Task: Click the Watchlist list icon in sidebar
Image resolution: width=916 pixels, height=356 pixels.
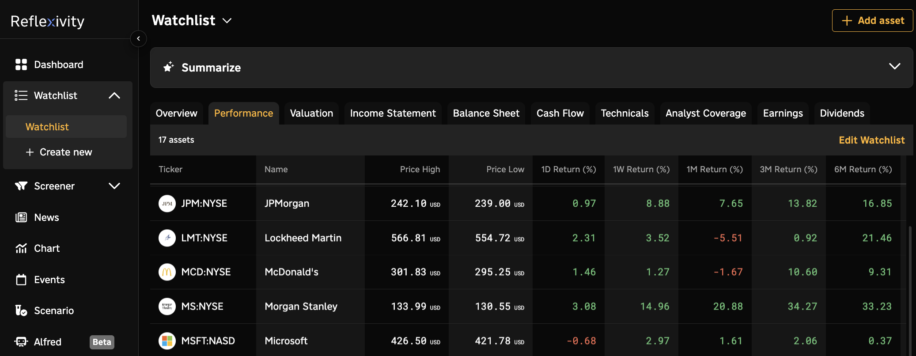Action: click(21, 95)
